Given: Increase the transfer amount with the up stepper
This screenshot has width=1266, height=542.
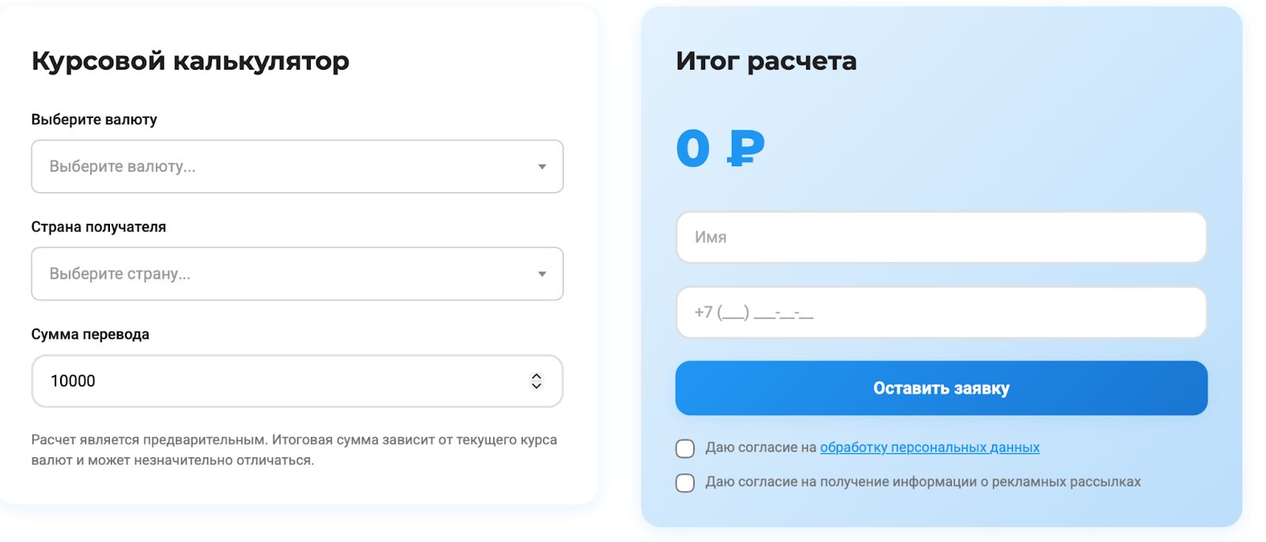Looking at the screenshot, I should 536,375.
